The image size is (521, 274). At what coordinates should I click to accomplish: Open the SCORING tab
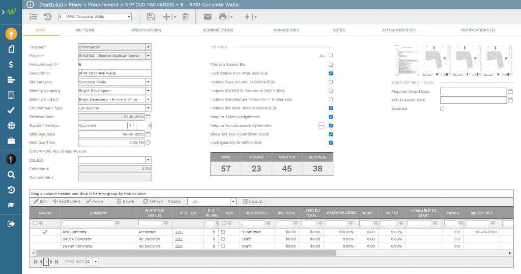pyautogui.click(x=218, y=30)
